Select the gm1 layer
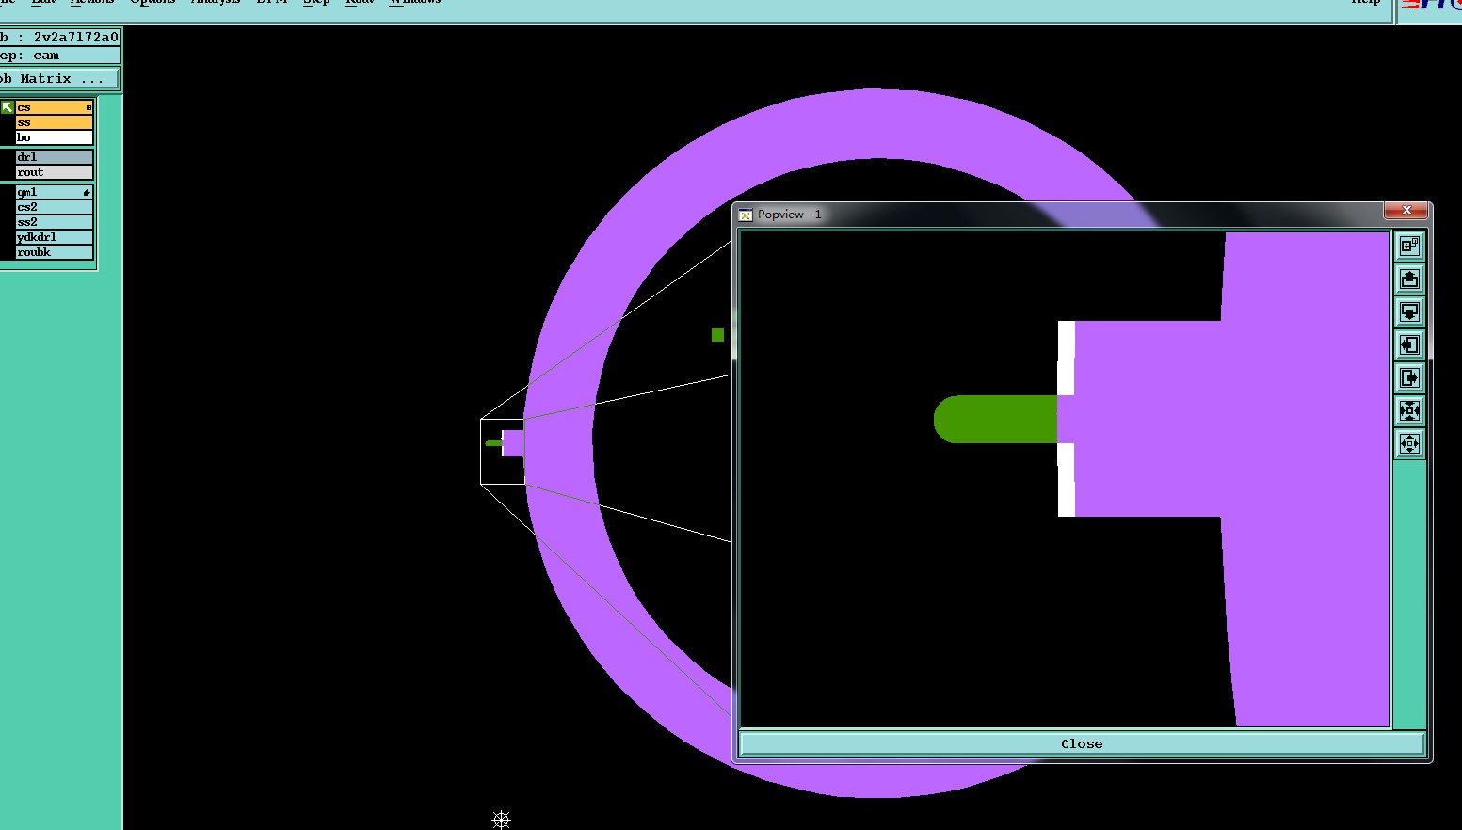 (x=54, y=192)
